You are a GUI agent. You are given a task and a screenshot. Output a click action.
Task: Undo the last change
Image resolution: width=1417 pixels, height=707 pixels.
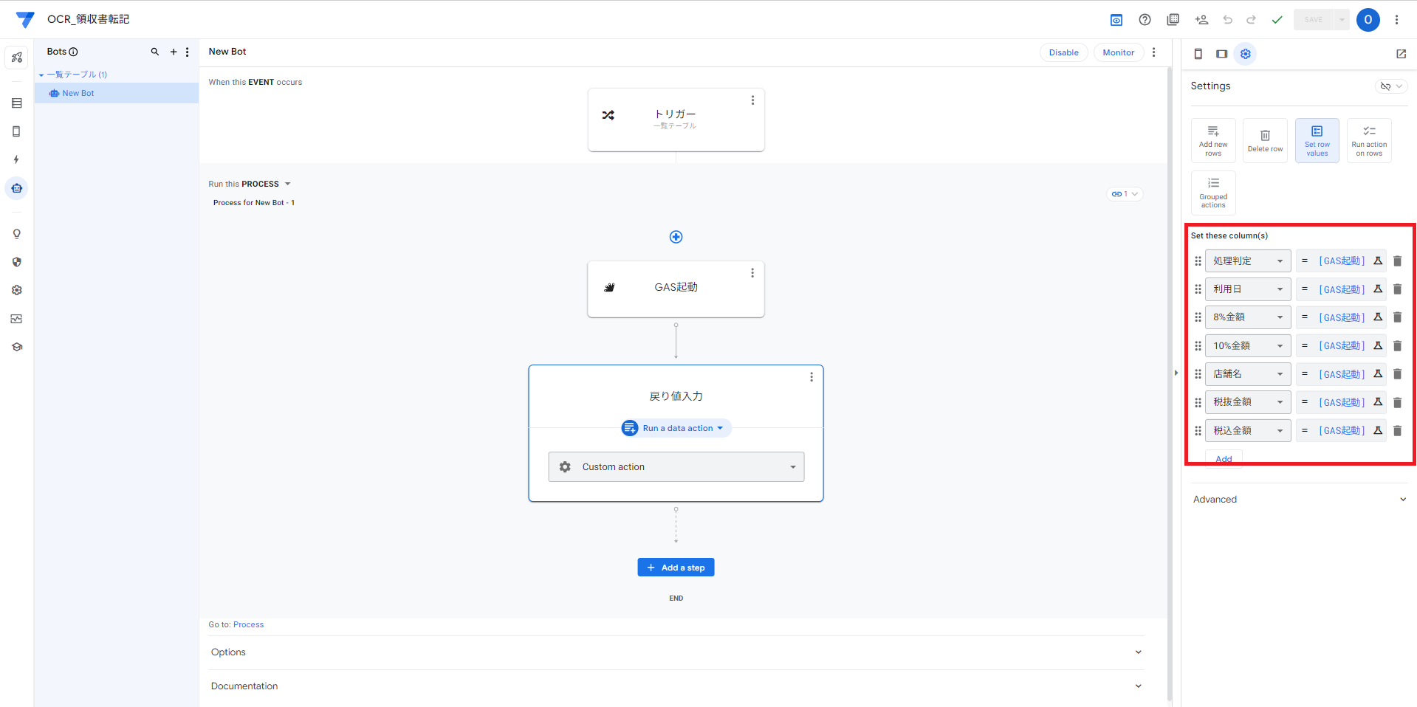[x=1228, y=20]
